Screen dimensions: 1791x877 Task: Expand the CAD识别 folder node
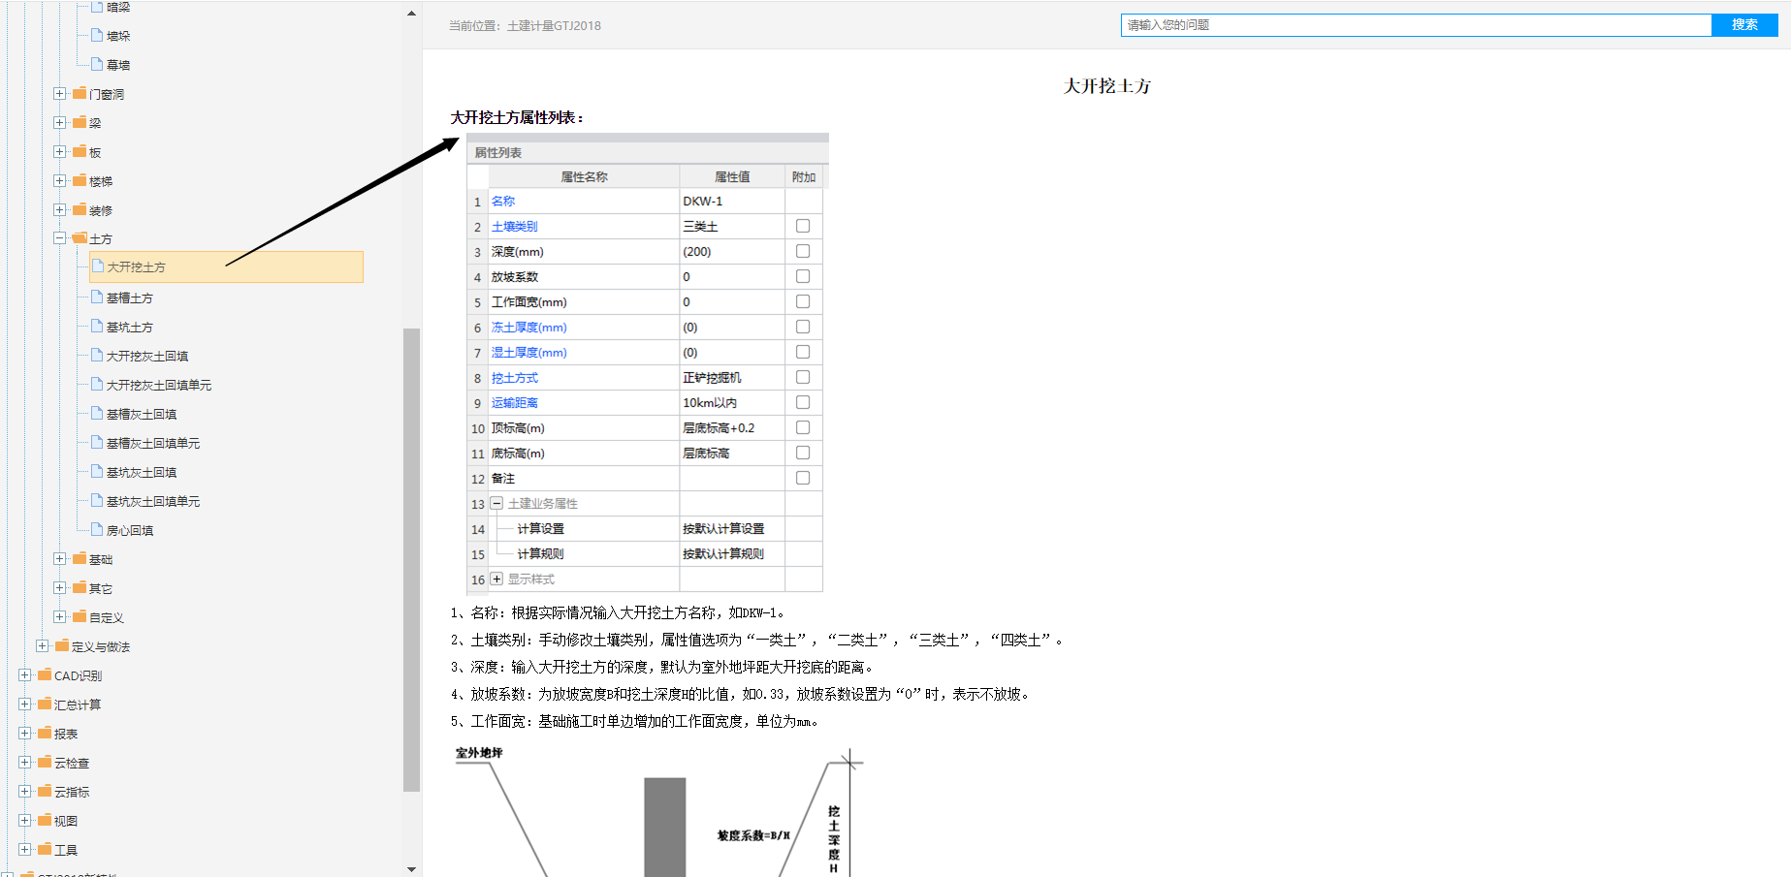coord(25,675)
